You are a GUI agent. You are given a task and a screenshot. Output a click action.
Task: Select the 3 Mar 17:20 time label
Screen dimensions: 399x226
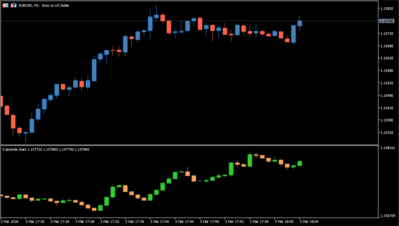(x=35, y=222)
